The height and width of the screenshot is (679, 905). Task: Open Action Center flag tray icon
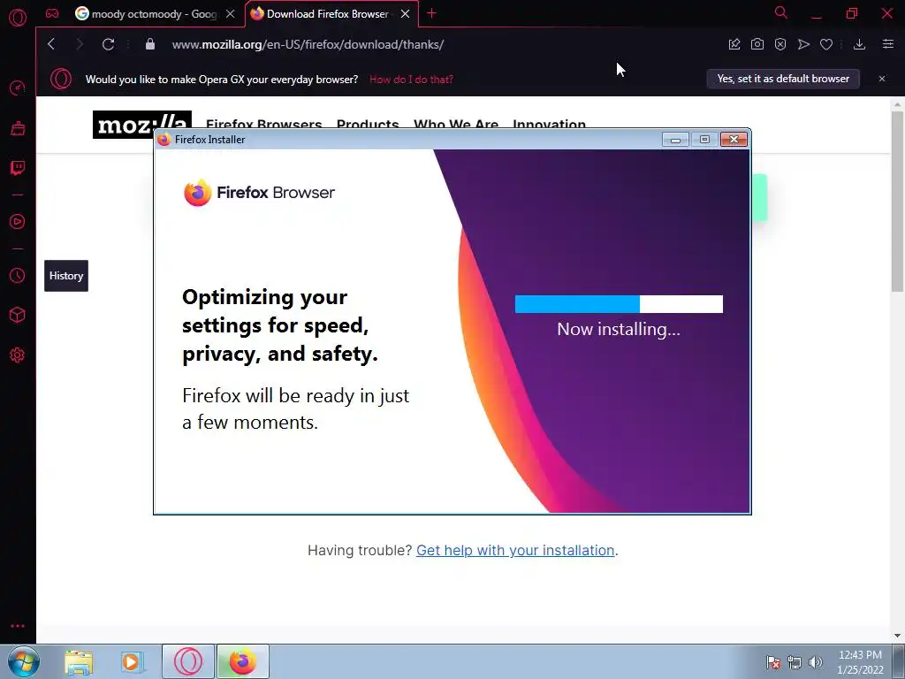point(773,662)
